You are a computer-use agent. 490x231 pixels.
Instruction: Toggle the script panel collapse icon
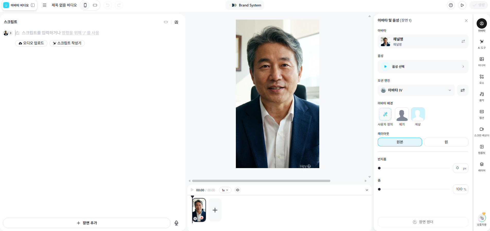click(166, 22)
